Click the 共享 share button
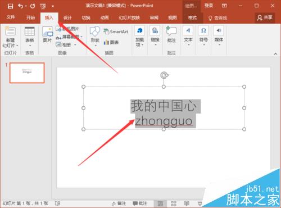This screenshot has height=208, width=281. (265, 17)
